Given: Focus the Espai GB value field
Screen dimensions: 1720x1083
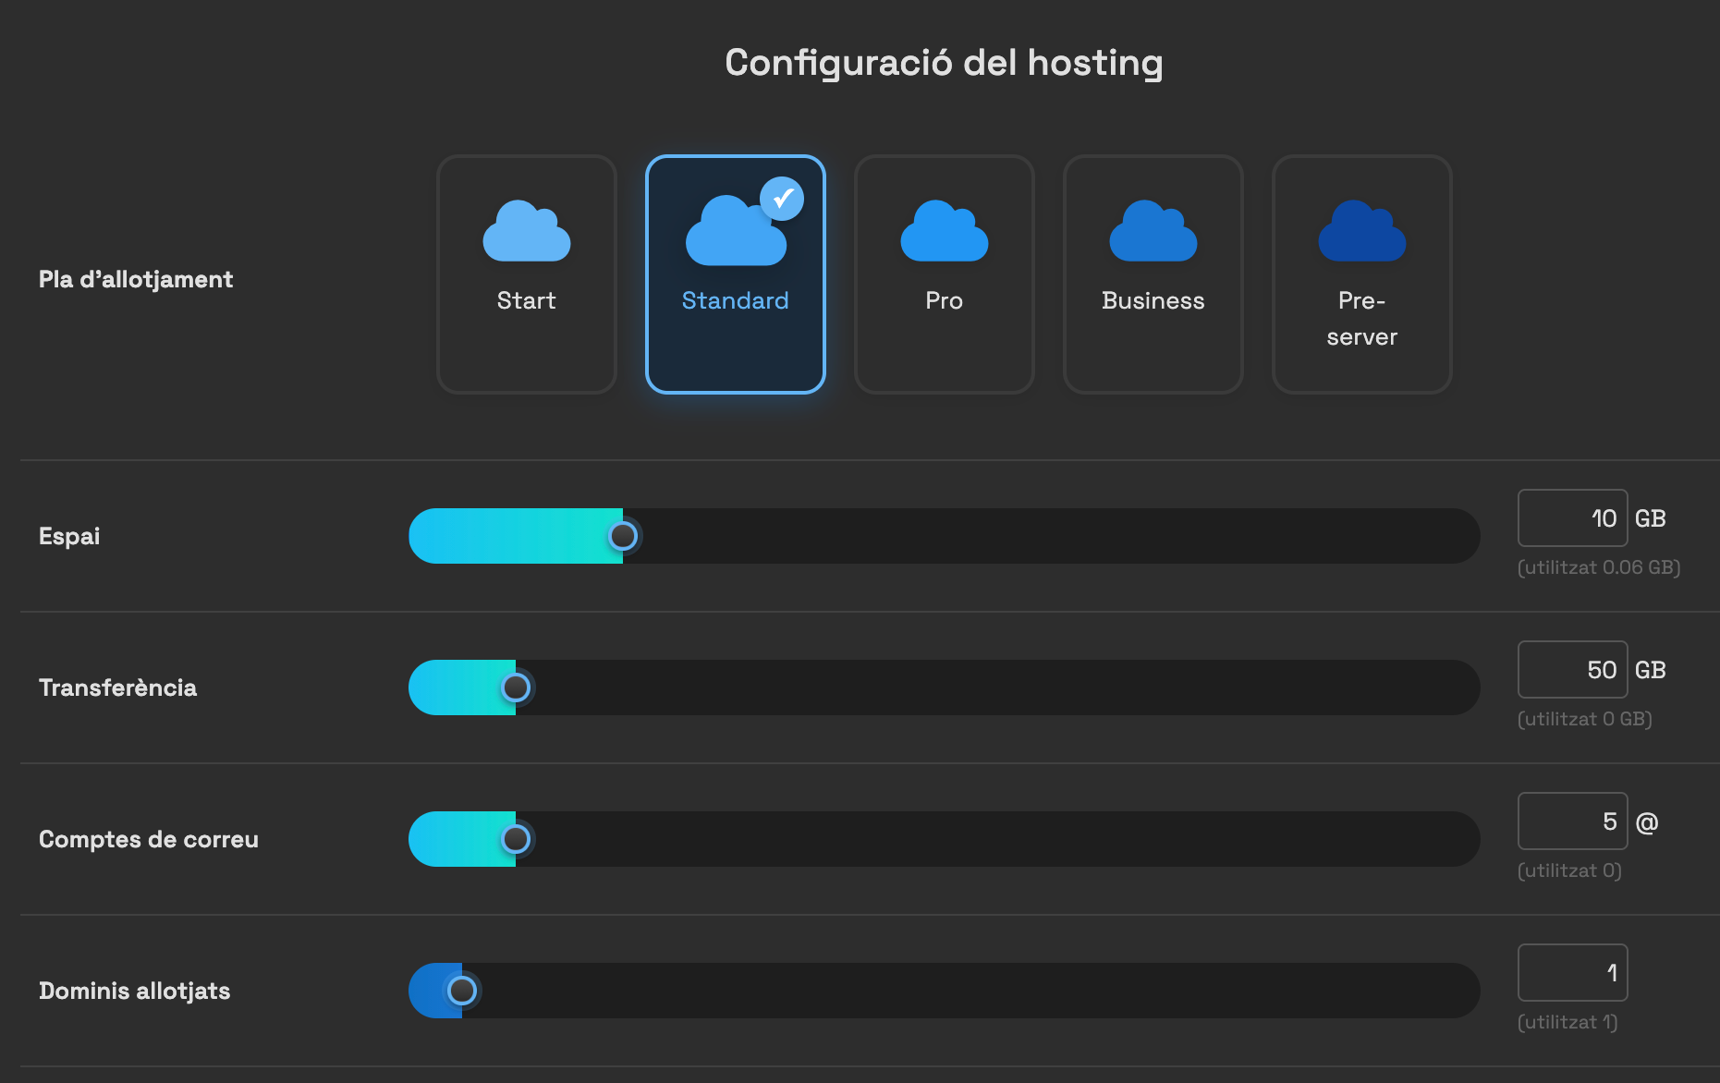Looking at the screenshot, I should click(1572, 518).
